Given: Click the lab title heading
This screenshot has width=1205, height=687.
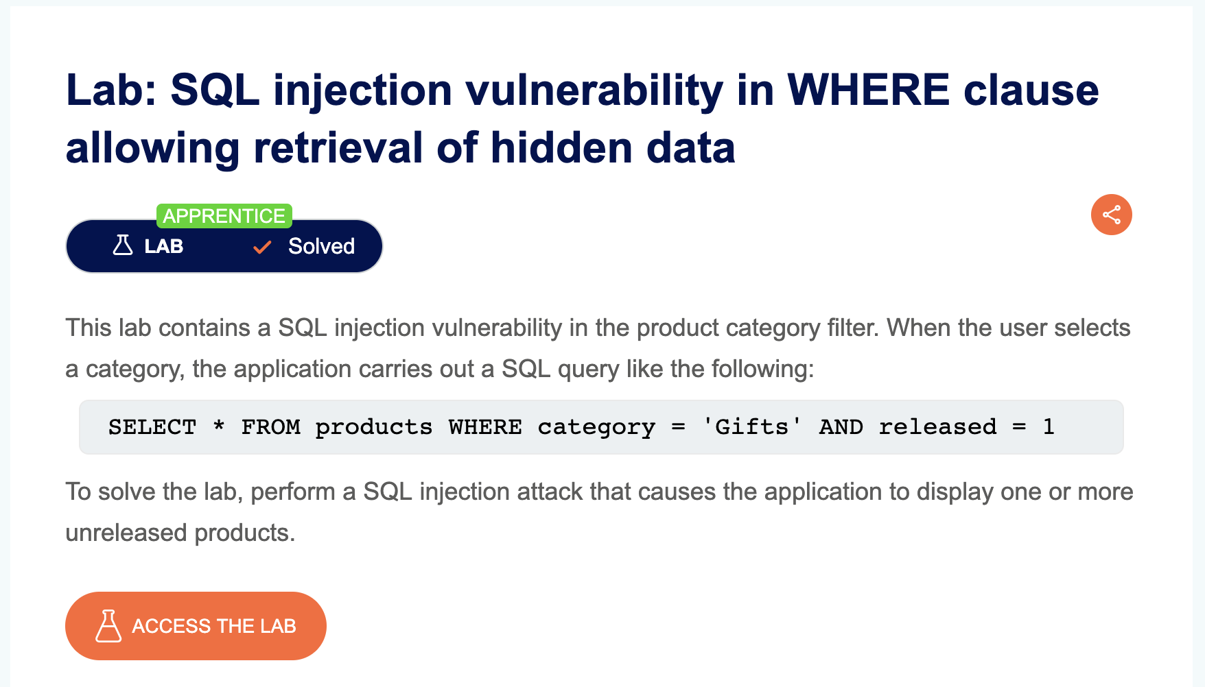Looking at the screenshot, I should (582, 119).
